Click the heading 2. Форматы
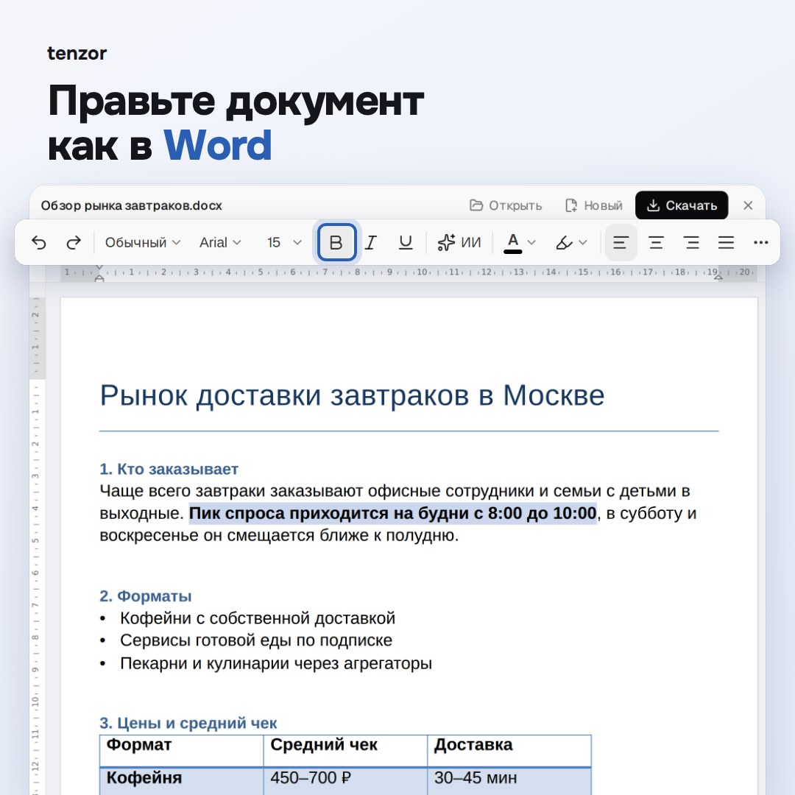This screenshot has width=795, height=795. (x=146, y=596)
